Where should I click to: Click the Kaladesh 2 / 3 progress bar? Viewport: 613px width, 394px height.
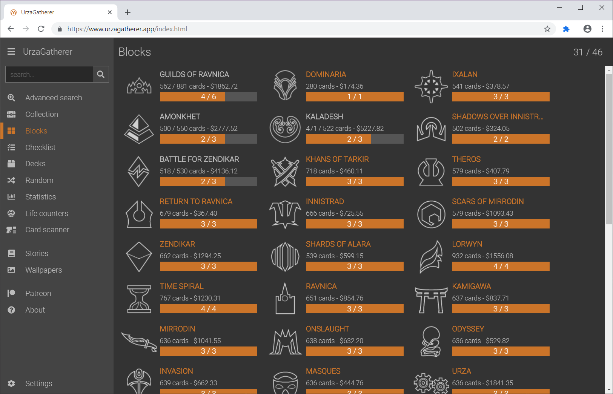pos(355,139)
